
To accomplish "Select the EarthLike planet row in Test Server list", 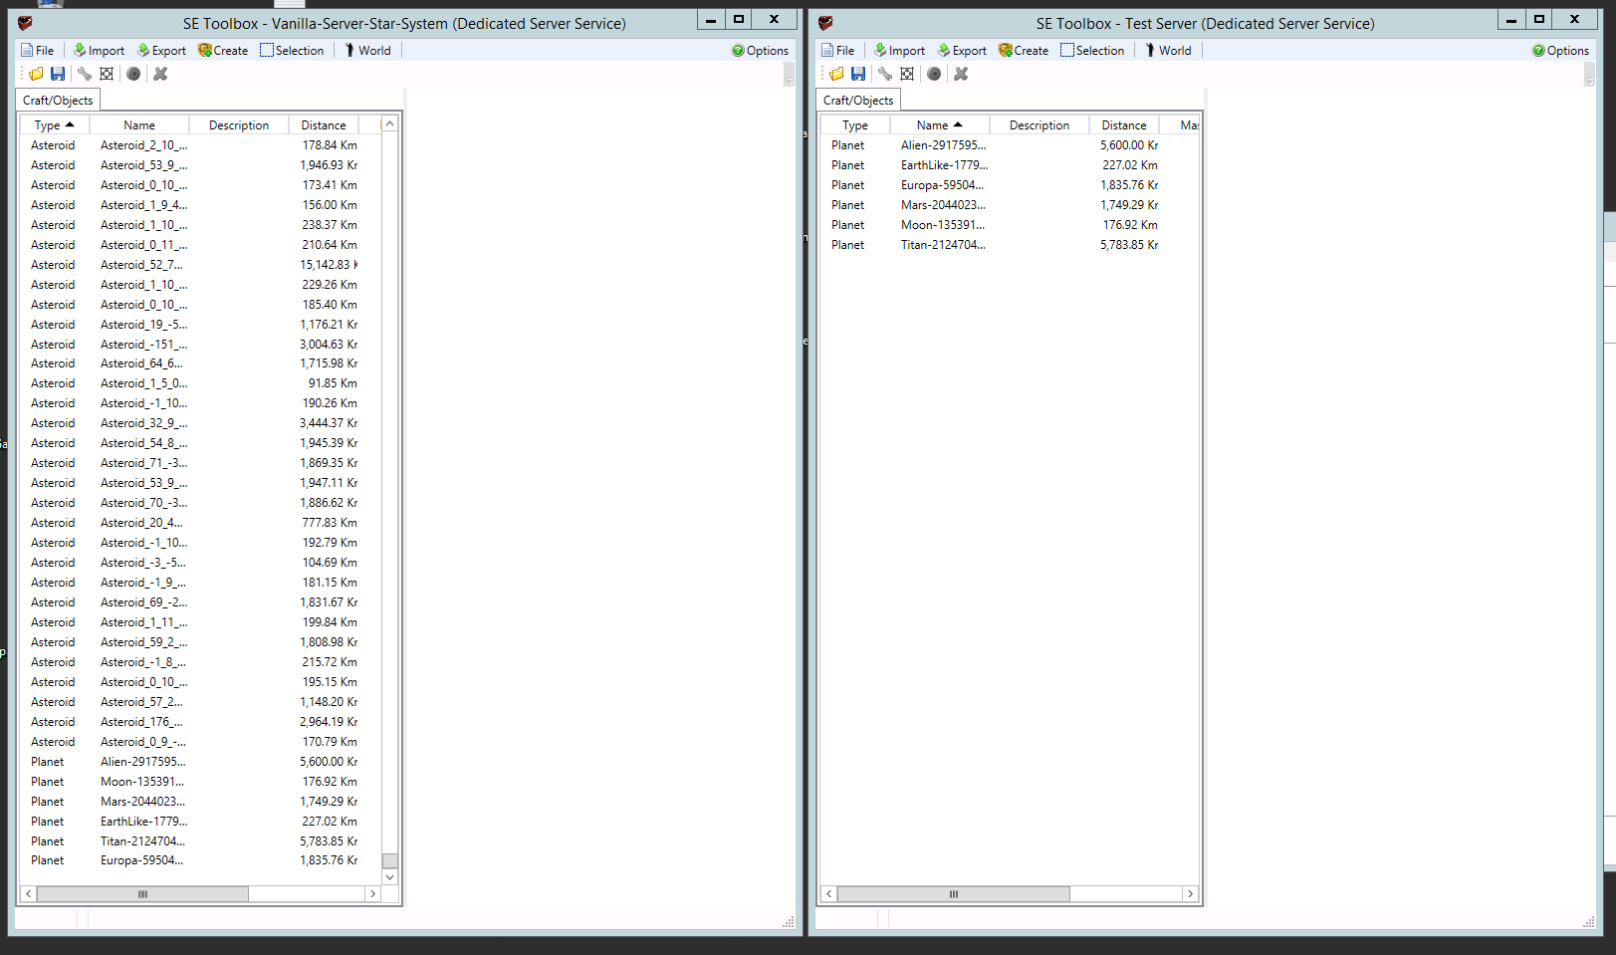I will click(943, 165).
